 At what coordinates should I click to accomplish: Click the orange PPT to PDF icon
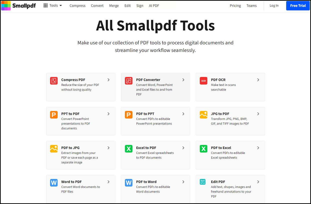coord(54,115)
